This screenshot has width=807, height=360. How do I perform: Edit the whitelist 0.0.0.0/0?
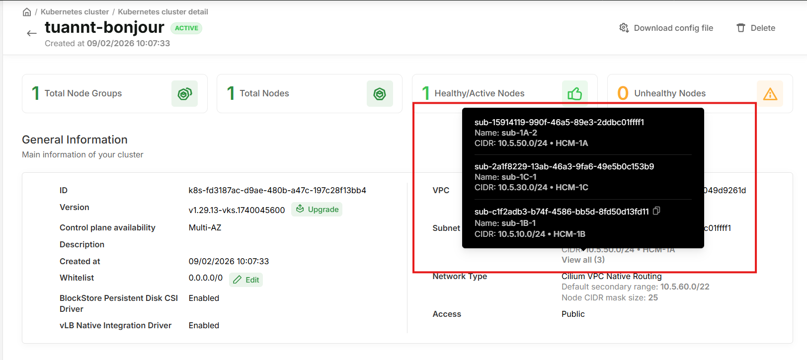point(246,280)
